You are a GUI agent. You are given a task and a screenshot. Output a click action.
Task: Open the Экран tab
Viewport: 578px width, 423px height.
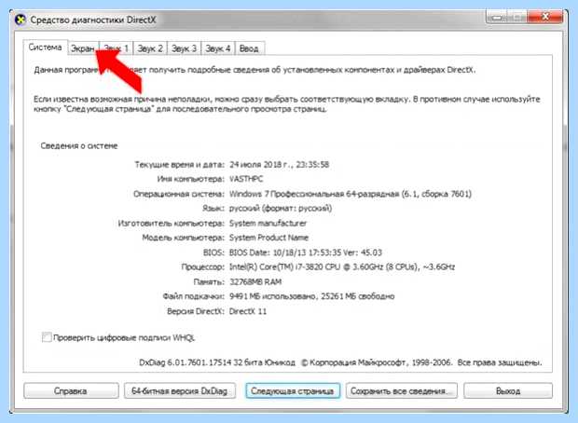(x=83, y=48)
